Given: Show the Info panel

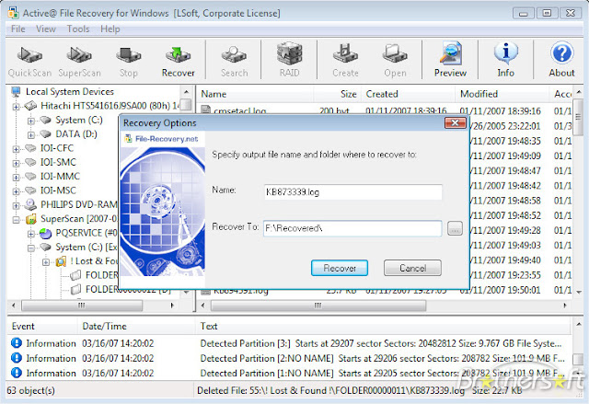Looking at the screenshot, I should pyautogui.click(x=505, y=61).
